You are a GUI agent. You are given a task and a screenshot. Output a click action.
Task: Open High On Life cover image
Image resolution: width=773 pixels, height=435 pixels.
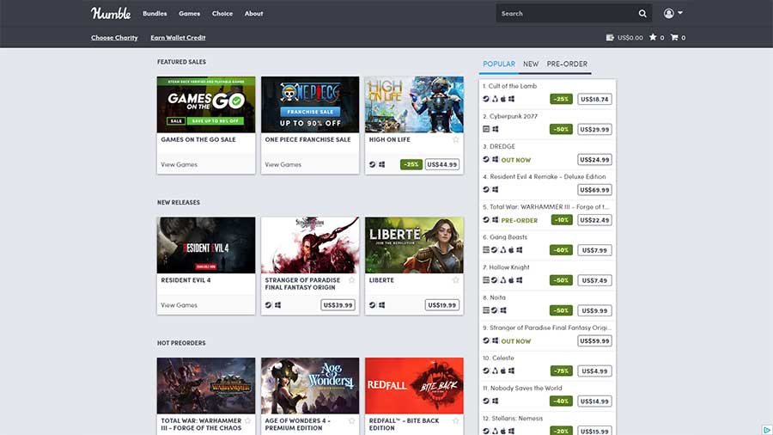(414, 105)
